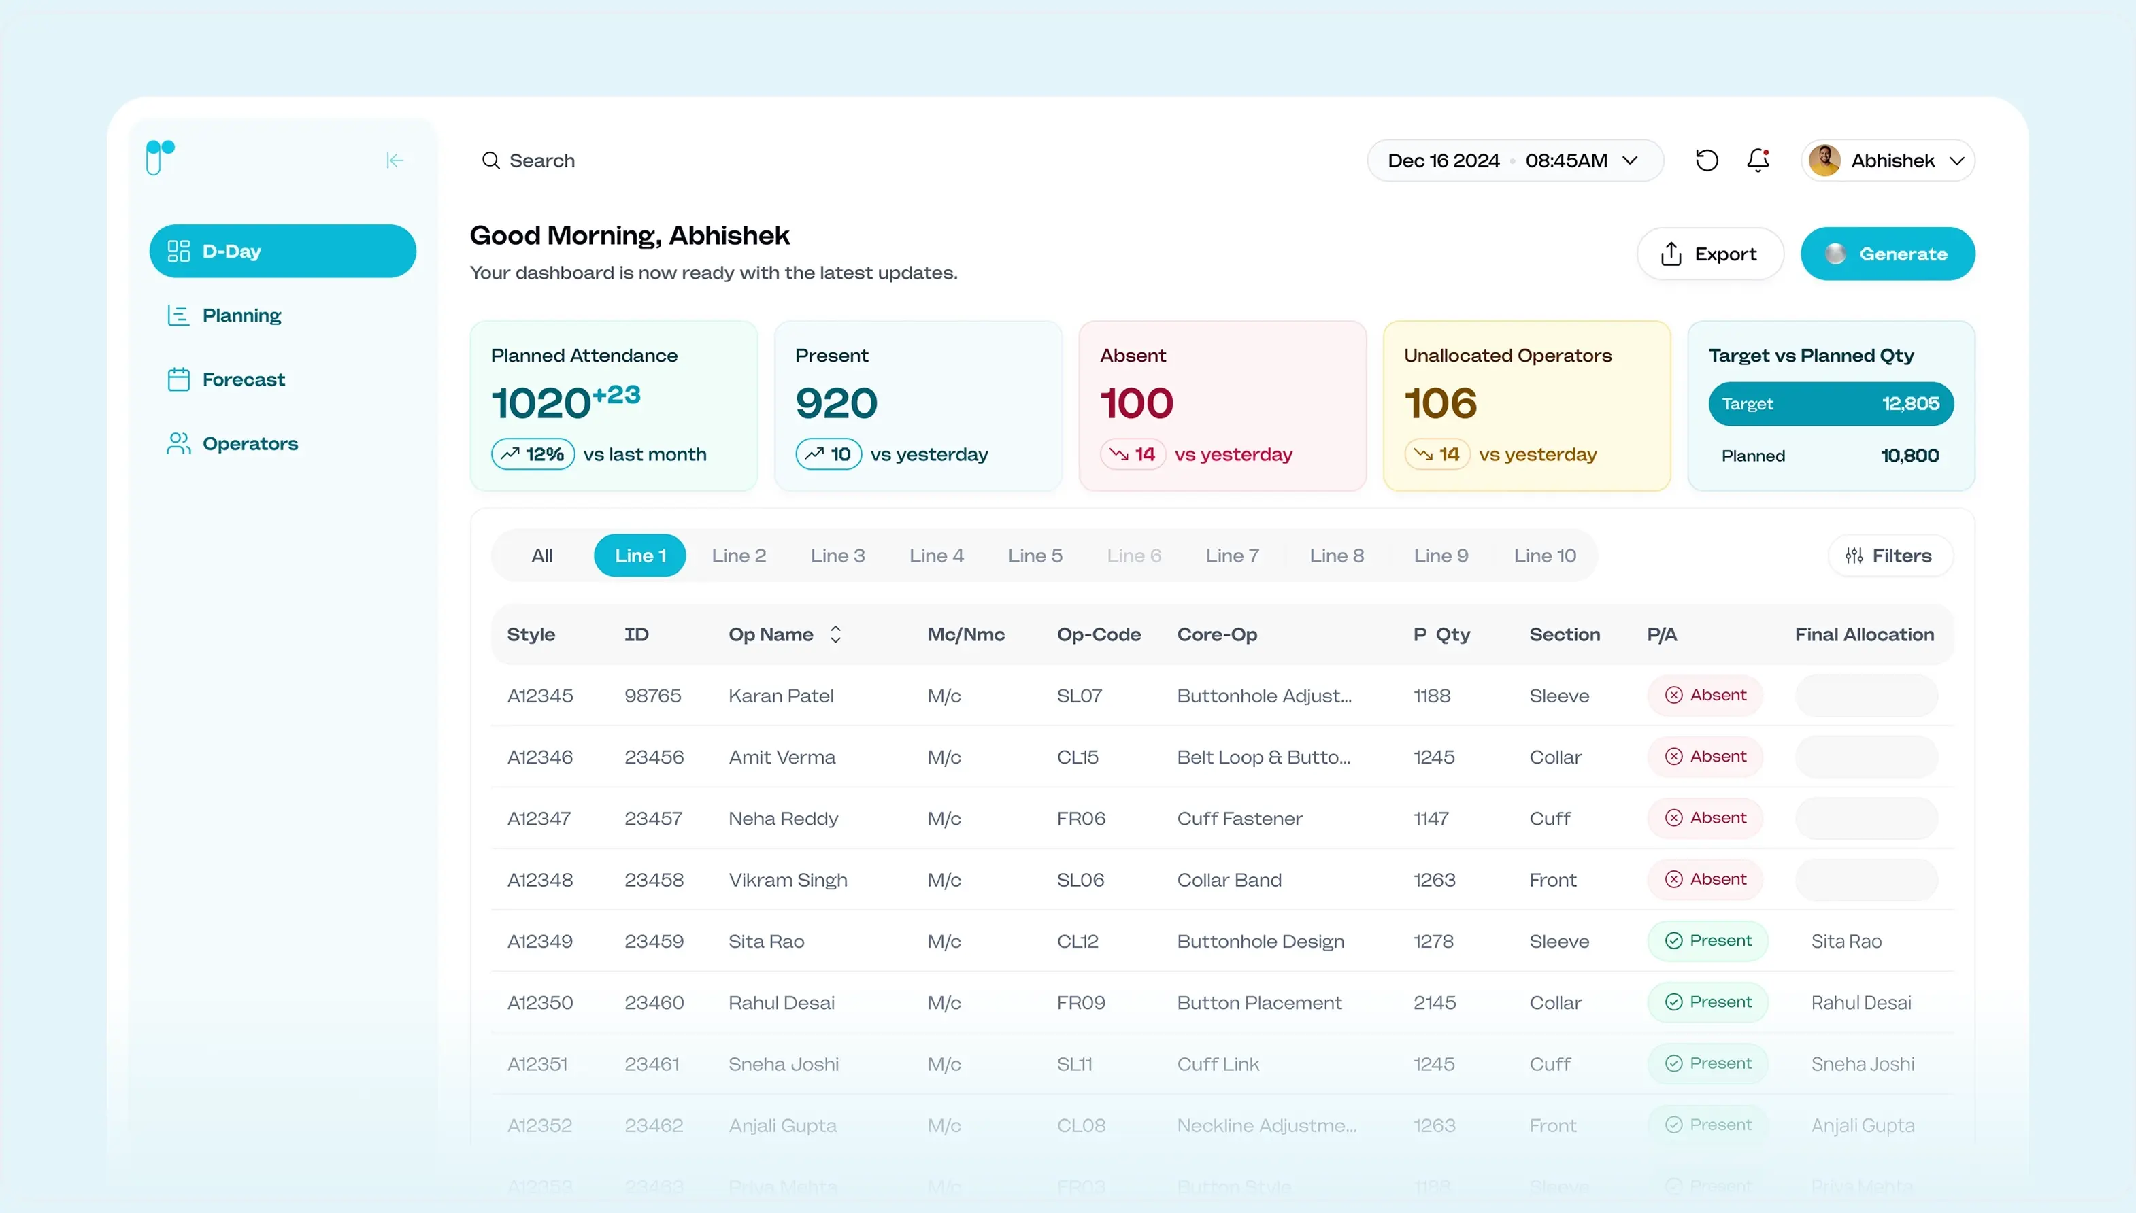Viewport: 2136px width, 1213px height.
Task: Select the All lines tab
Action: tap(541, 556)
